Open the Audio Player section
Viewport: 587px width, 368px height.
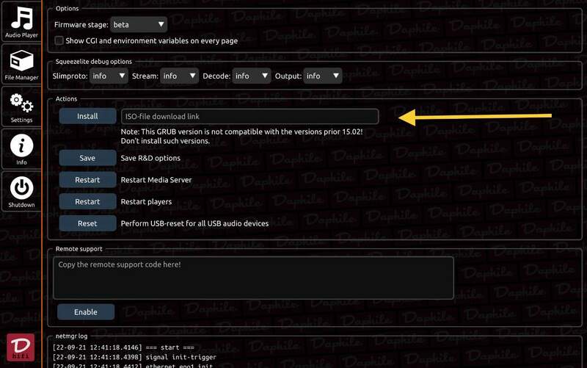tap(21, 22)
